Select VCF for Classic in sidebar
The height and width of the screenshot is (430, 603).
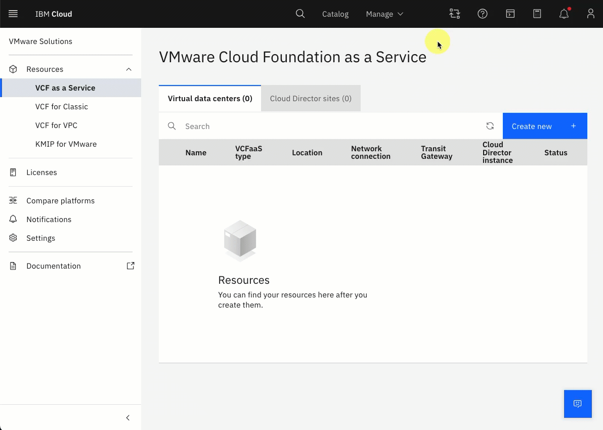pyautogui.click(x=62, y=107)
